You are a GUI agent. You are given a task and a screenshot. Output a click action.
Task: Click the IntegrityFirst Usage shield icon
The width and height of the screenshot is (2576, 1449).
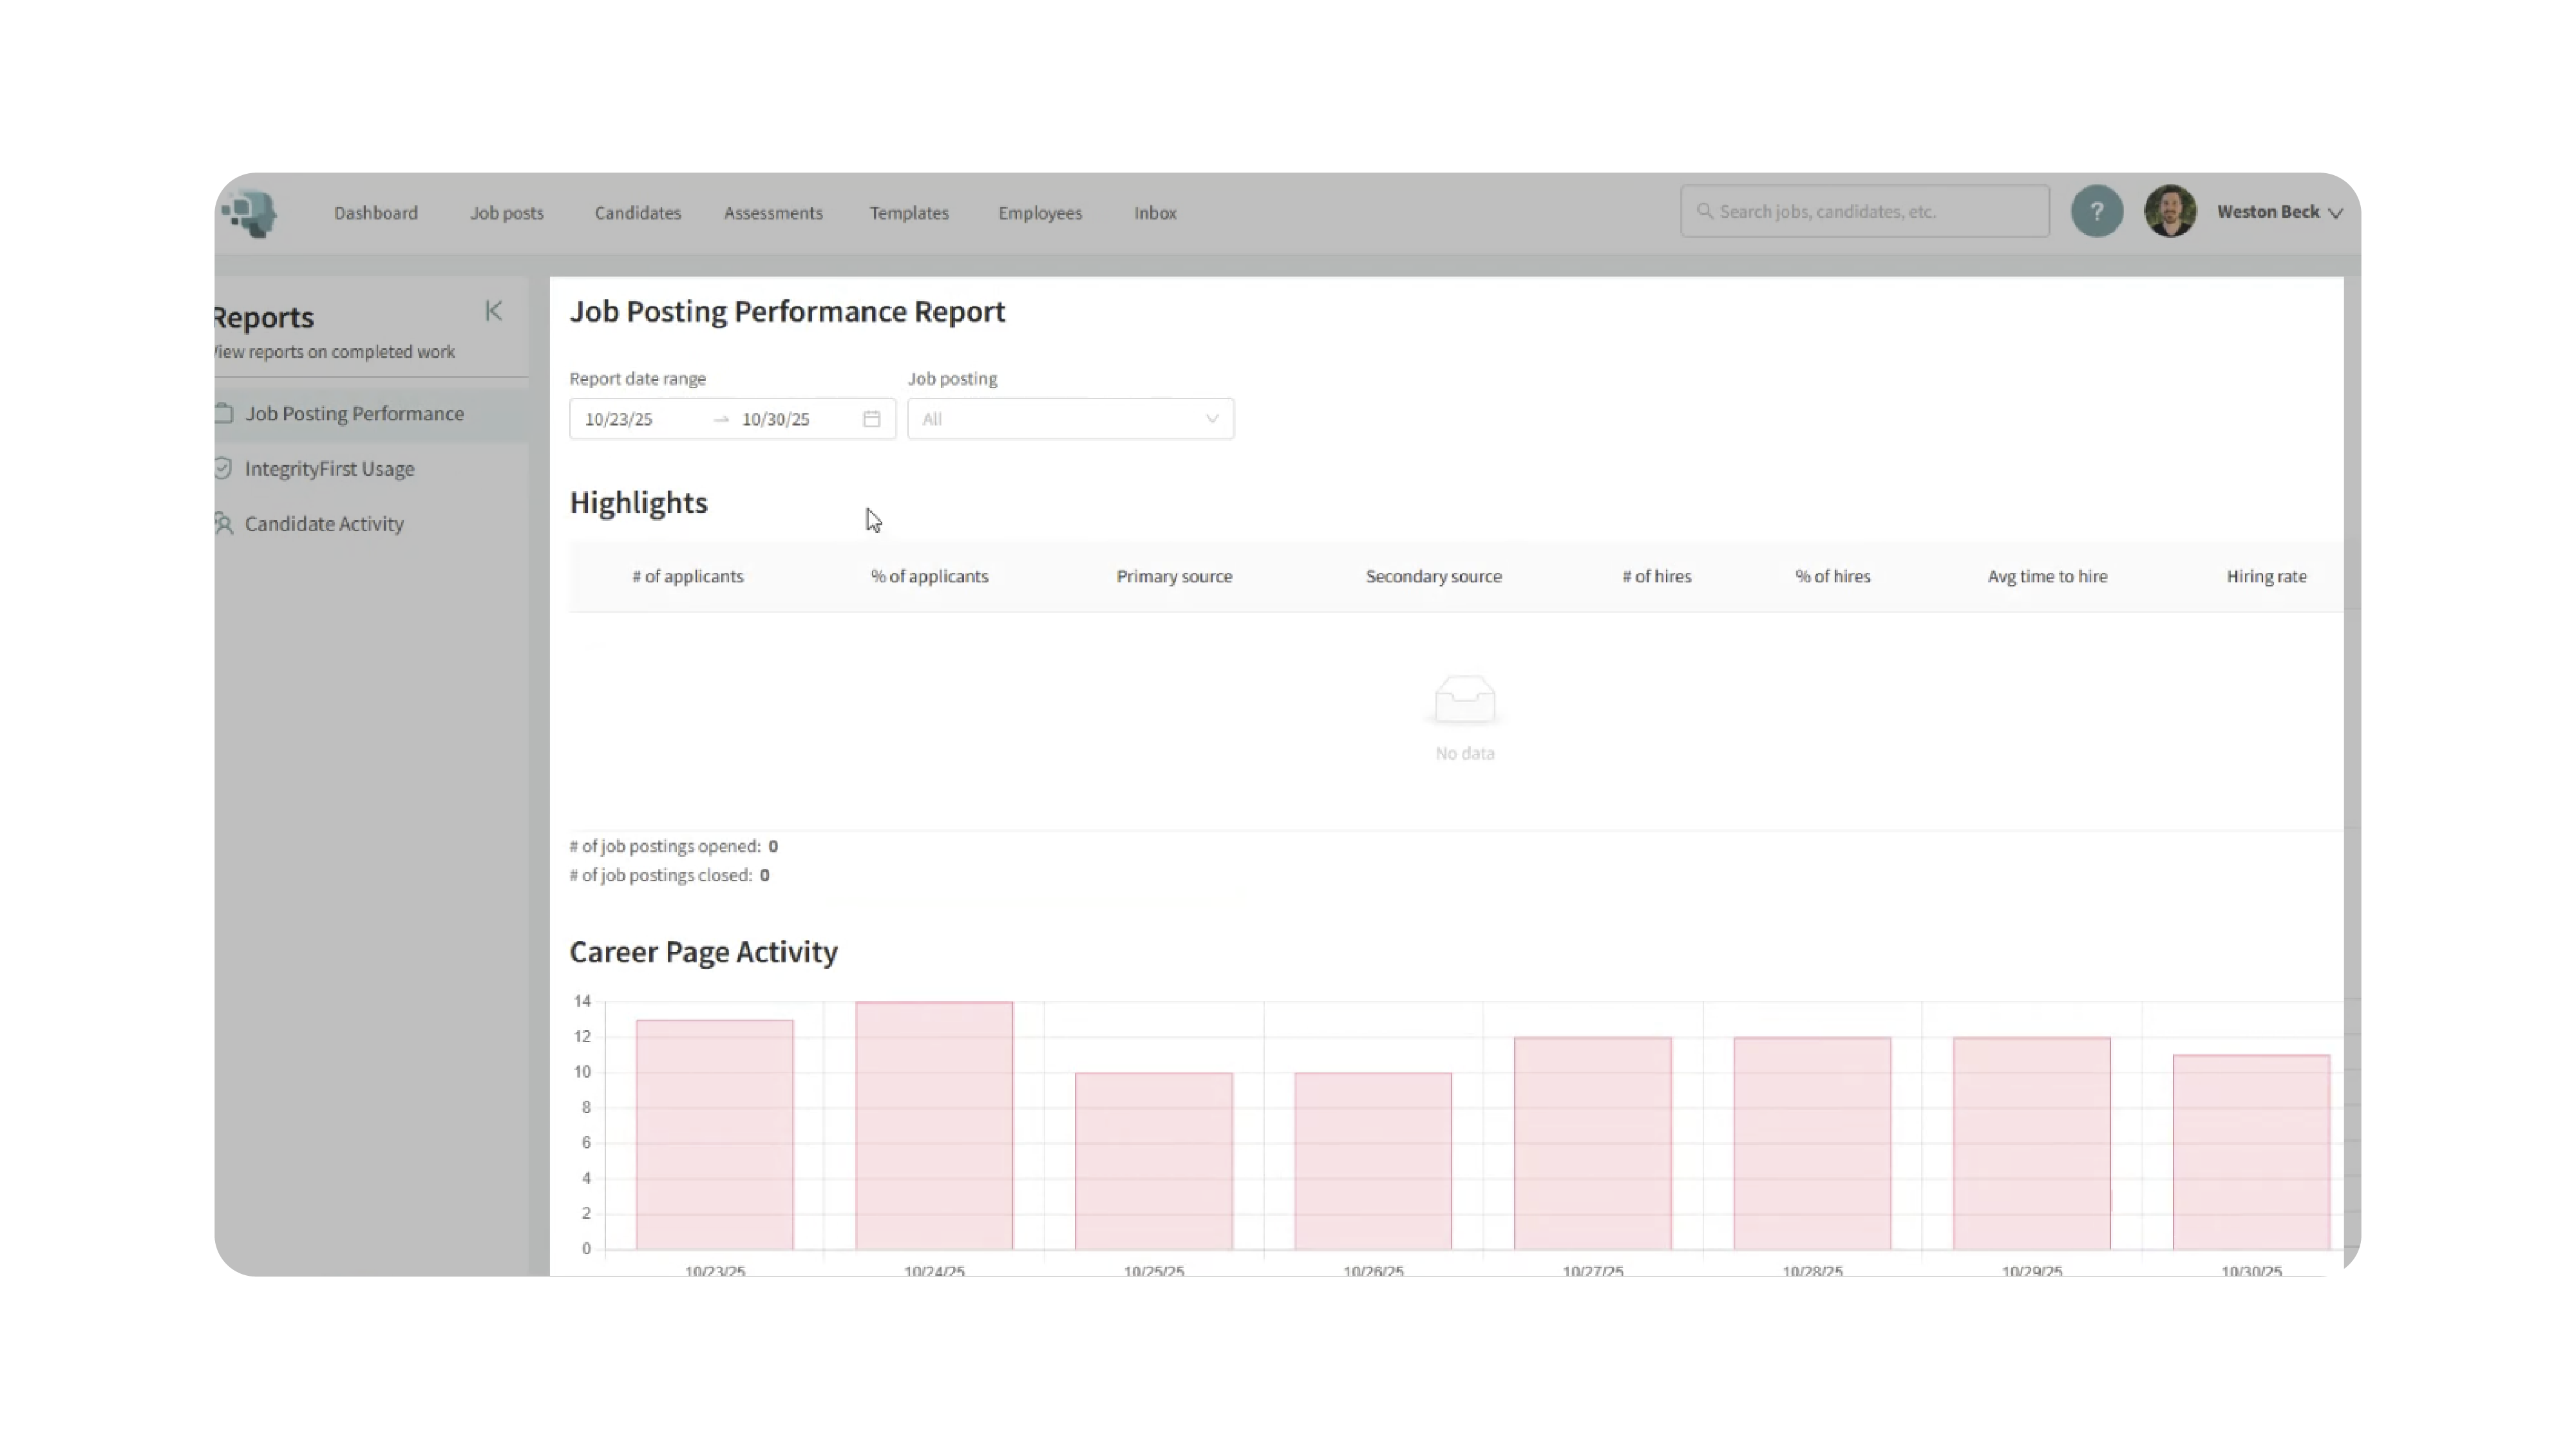(223, 469)
